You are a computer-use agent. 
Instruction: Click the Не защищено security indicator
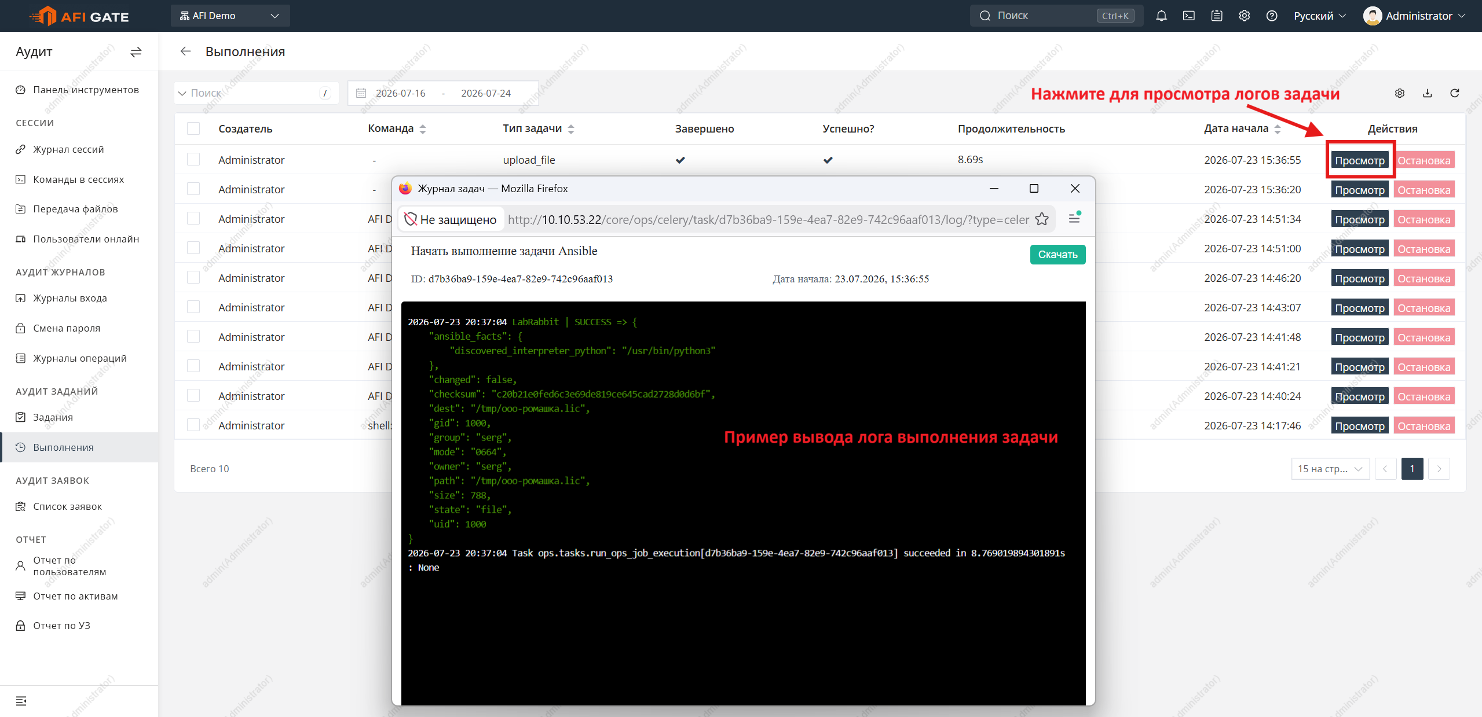[451, 219]
